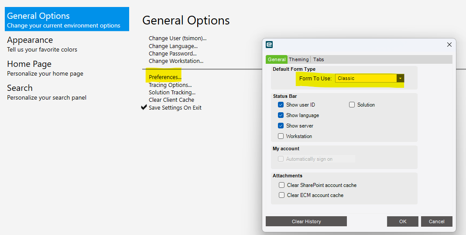
Task: Toggle the Save Settings On Exit checkmark
Action: point(144,107)
